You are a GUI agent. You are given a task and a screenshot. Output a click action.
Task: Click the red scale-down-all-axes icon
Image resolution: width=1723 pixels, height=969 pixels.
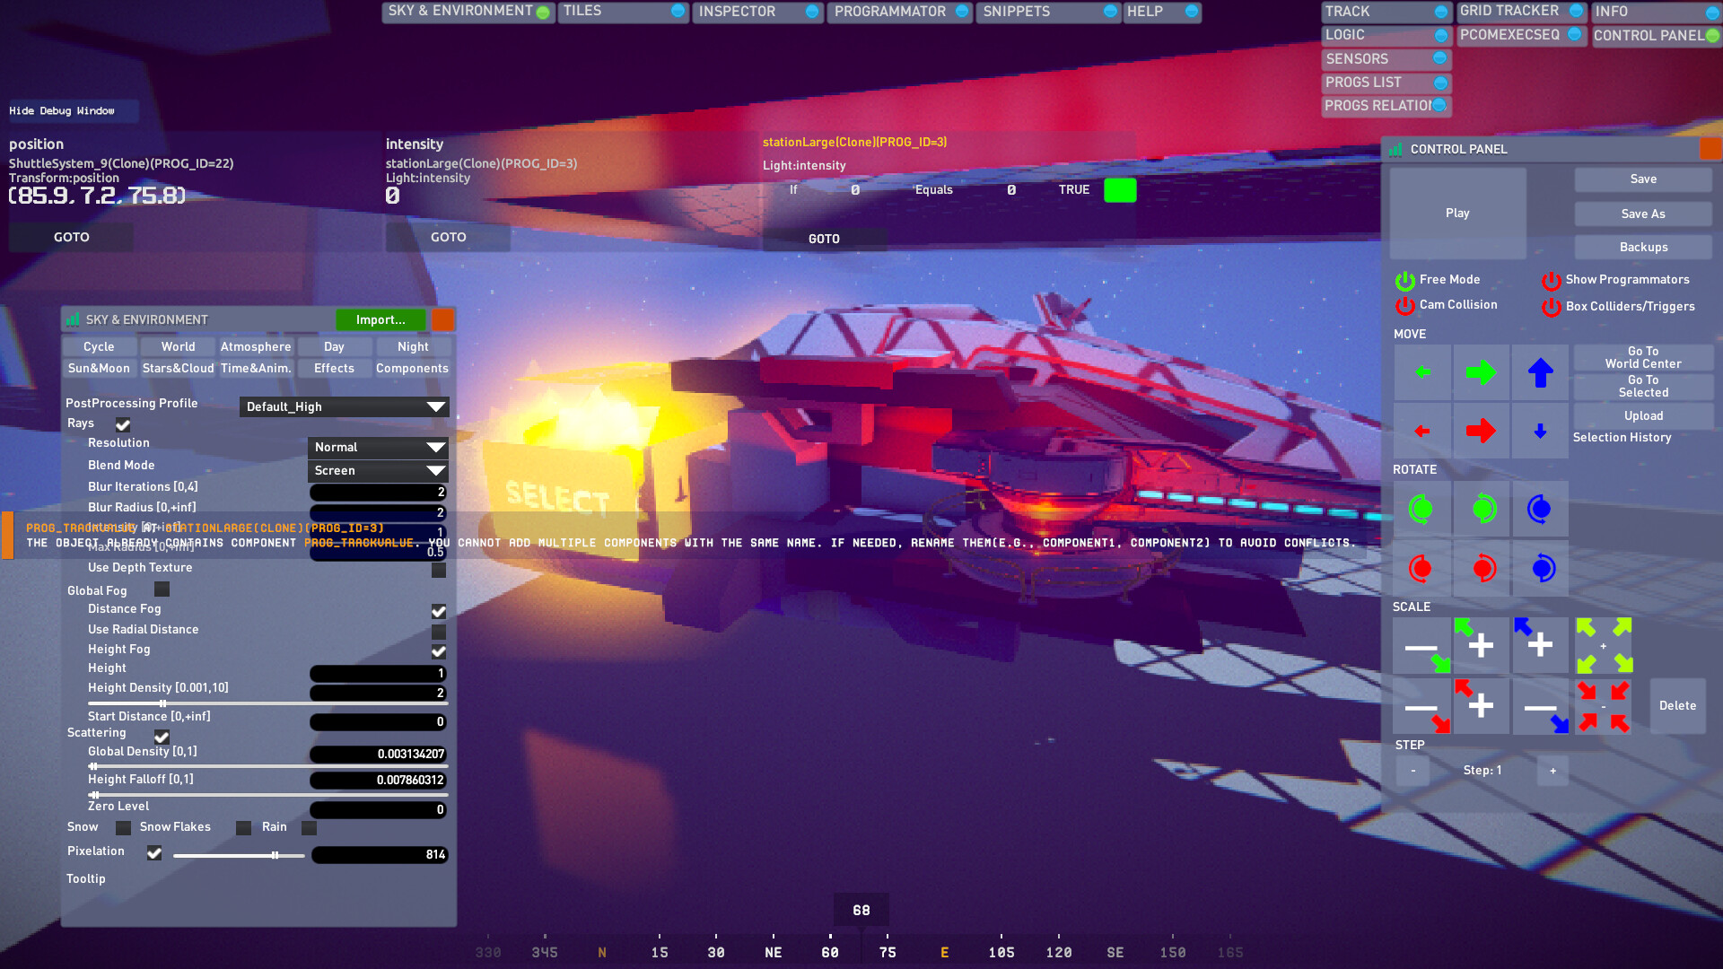pos(1605,705)
